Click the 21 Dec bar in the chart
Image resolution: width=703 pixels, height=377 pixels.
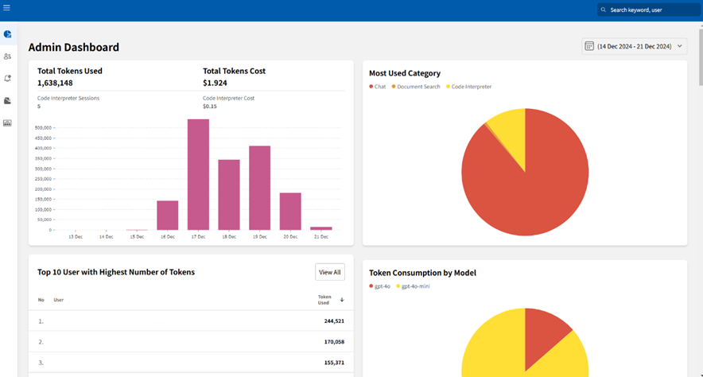(321, 228)
